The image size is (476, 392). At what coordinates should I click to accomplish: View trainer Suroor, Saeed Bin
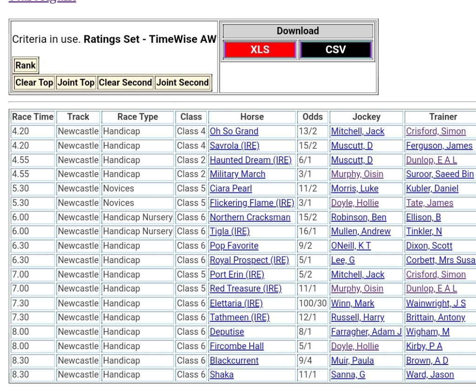440,174
